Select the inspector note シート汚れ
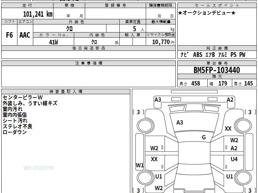The image size is (258, 193). [x=15, y=121]
